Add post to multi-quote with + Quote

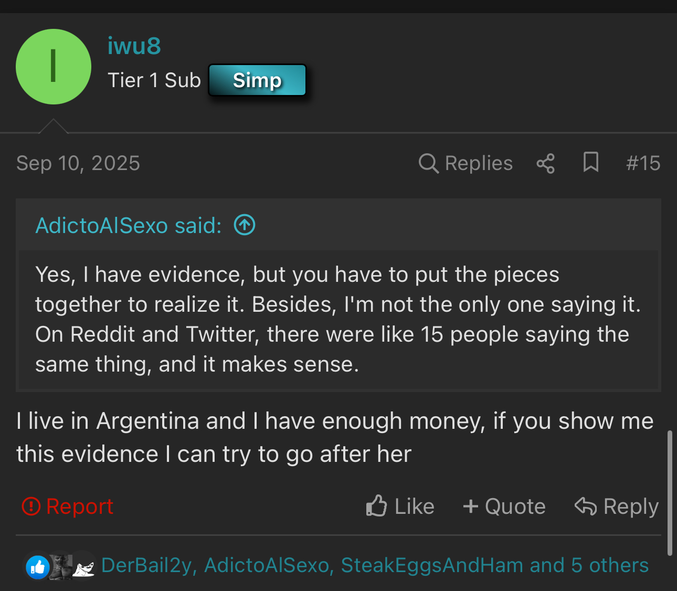tap(504, 506)
